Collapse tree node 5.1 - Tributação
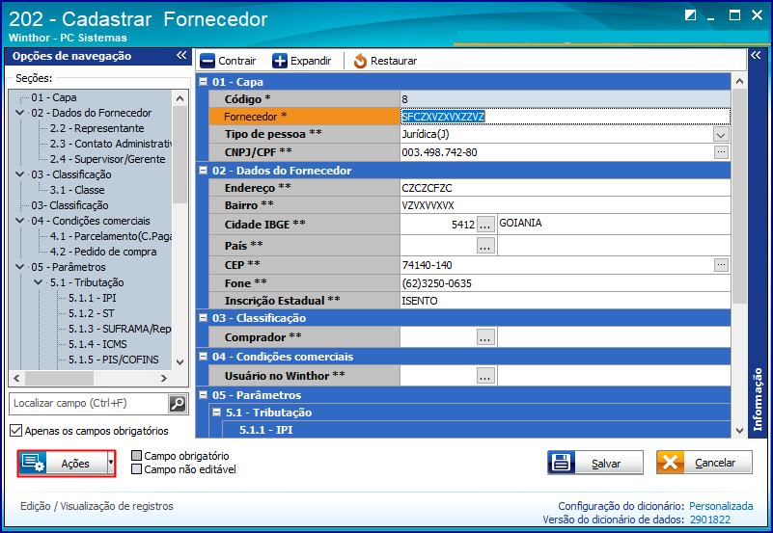This screenshot has width=773, height=533. (39, 282)
